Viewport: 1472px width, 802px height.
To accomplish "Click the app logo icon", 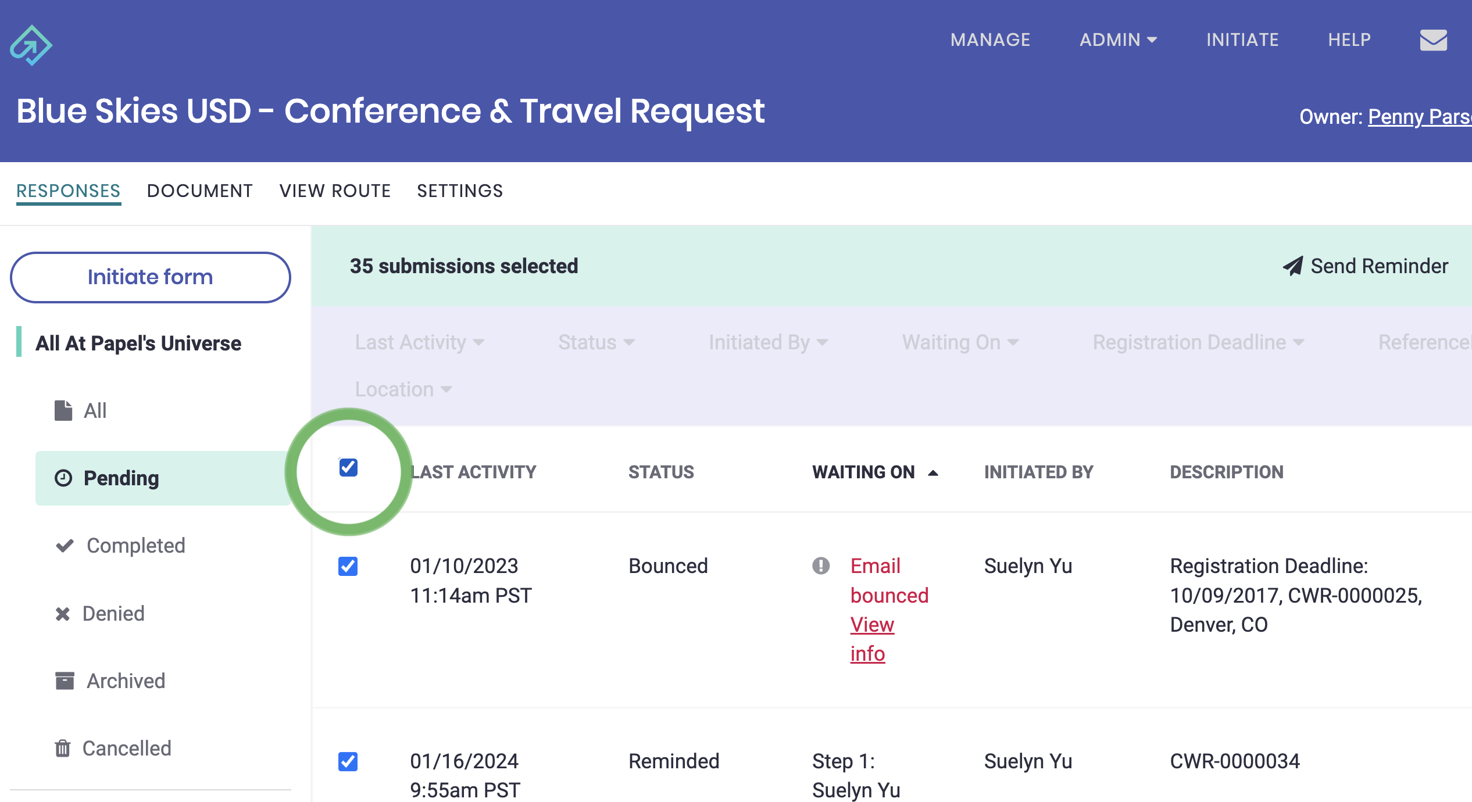I will 31,45.
